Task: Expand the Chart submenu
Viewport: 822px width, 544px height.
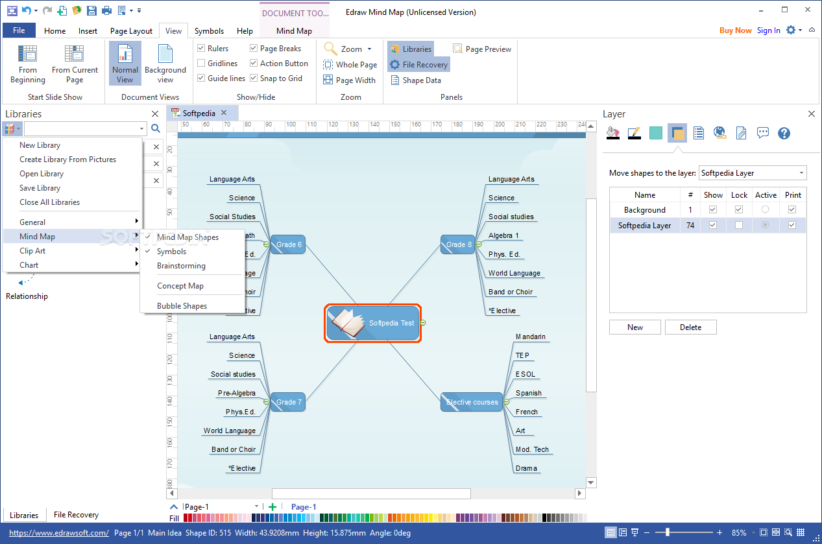Action: coord(71,265)
